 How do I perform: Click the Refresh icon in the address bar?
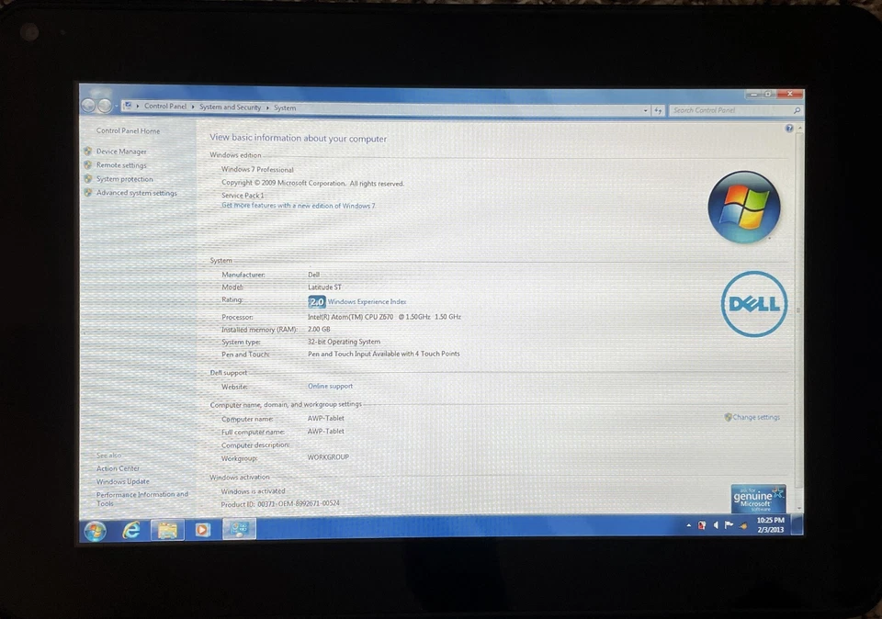point(659,110)
